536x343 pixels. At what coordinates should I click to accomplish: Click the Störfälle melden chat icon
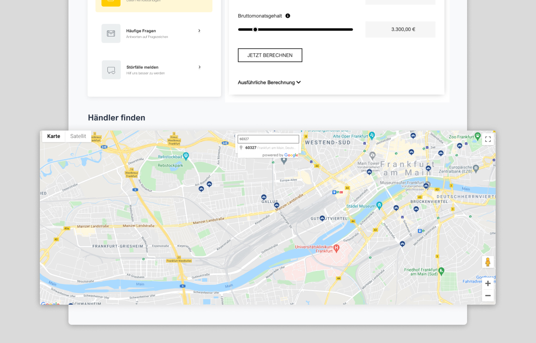coord(111,70)
